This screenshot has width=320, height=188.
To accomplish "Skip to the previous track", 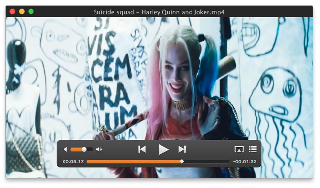I will (x=142, y=149).
